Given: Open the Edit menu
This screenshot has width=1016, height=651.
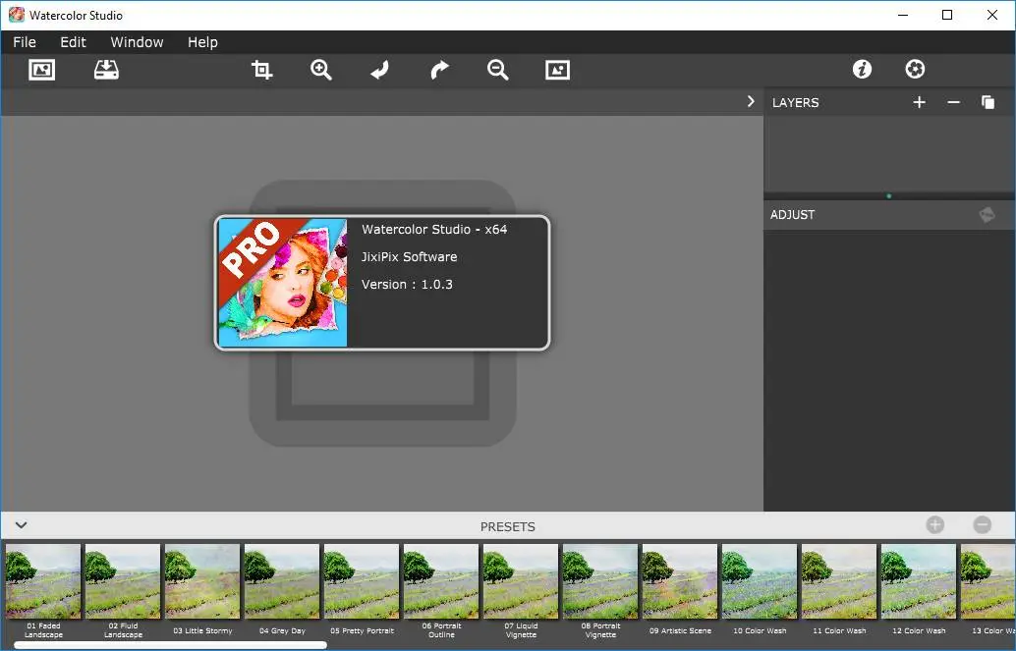Looking at the screenshot, I should 74,42.
